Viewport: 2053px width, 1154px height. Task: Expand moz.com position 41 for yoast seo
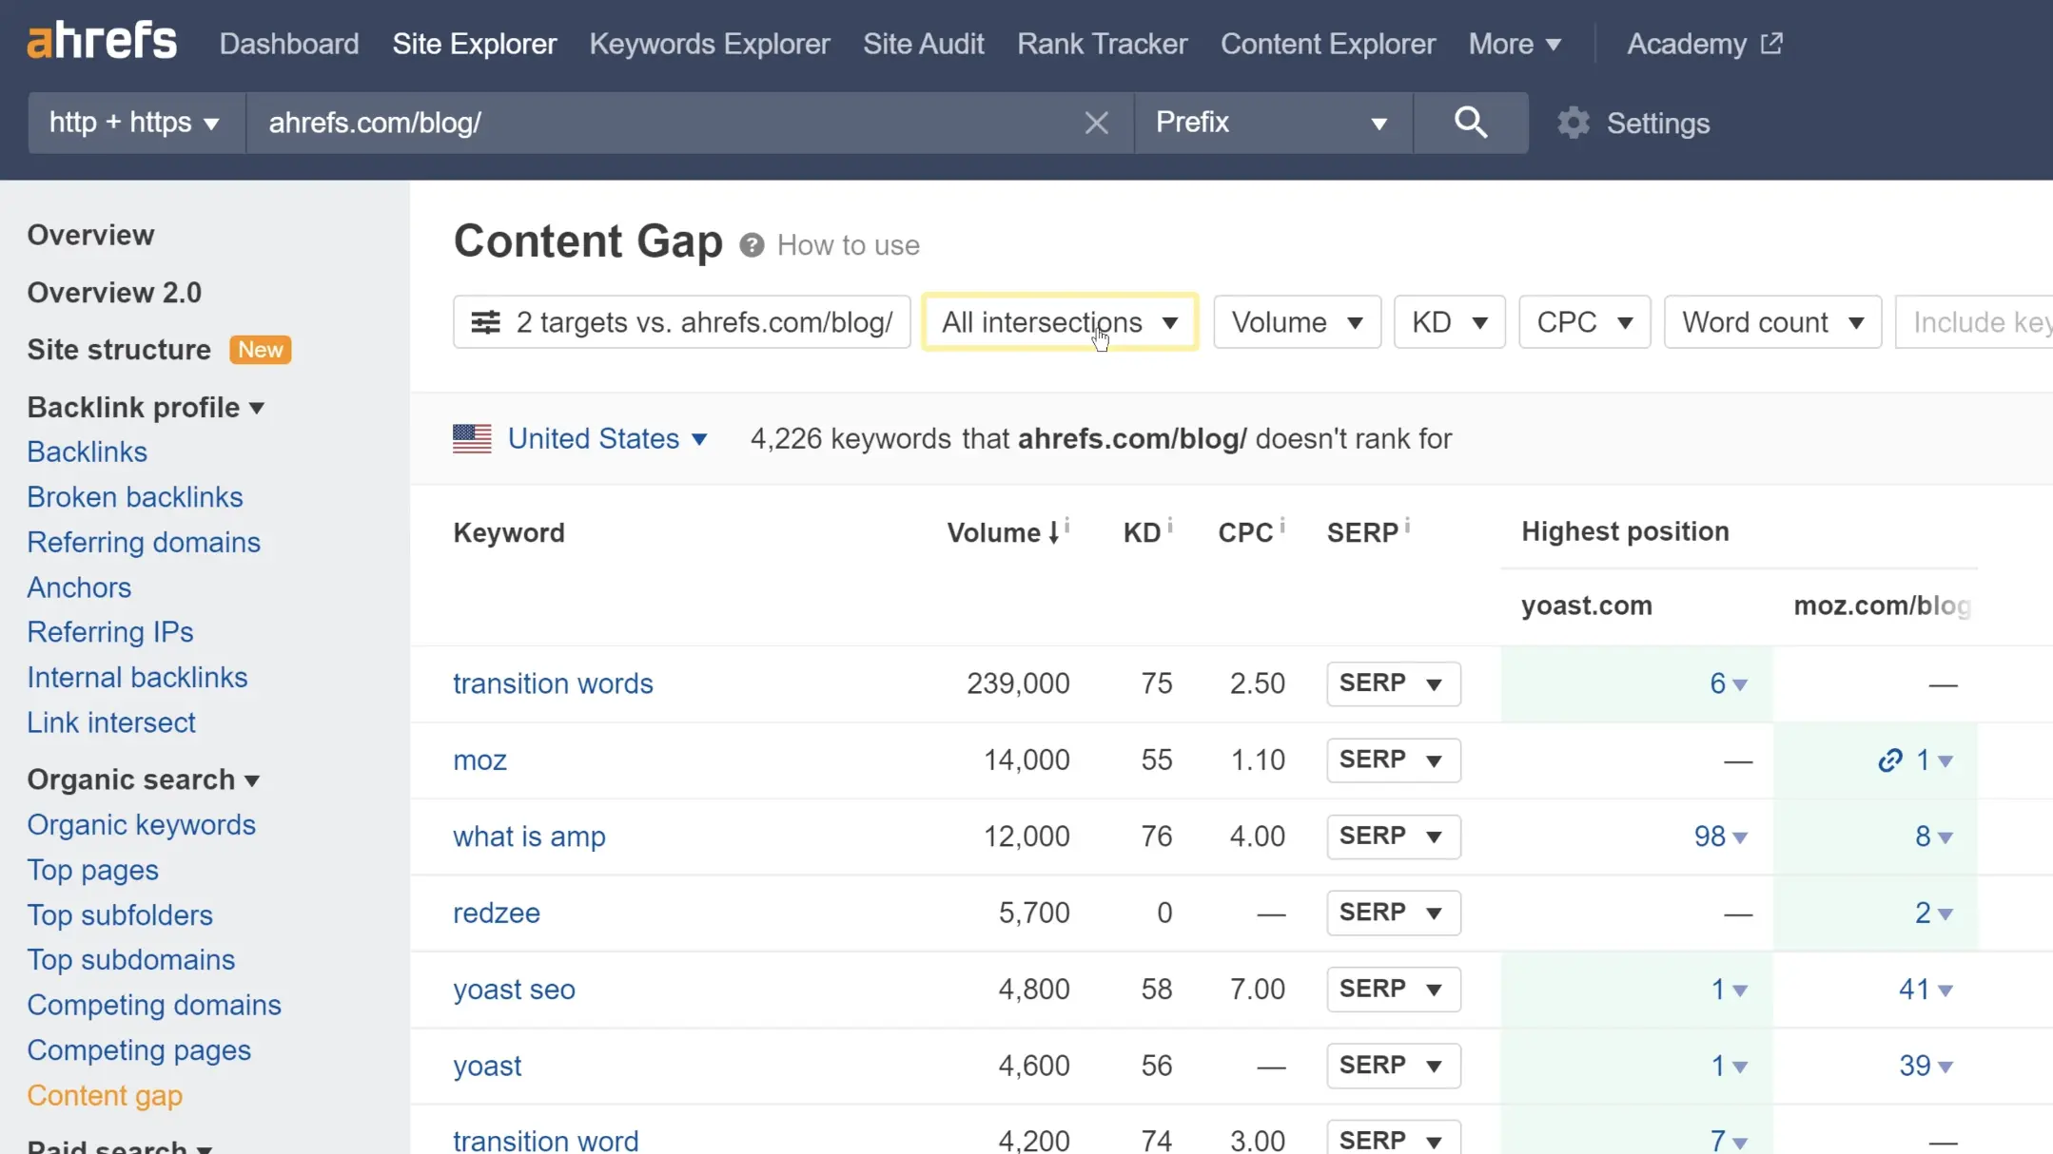(x=1926, y=989)
